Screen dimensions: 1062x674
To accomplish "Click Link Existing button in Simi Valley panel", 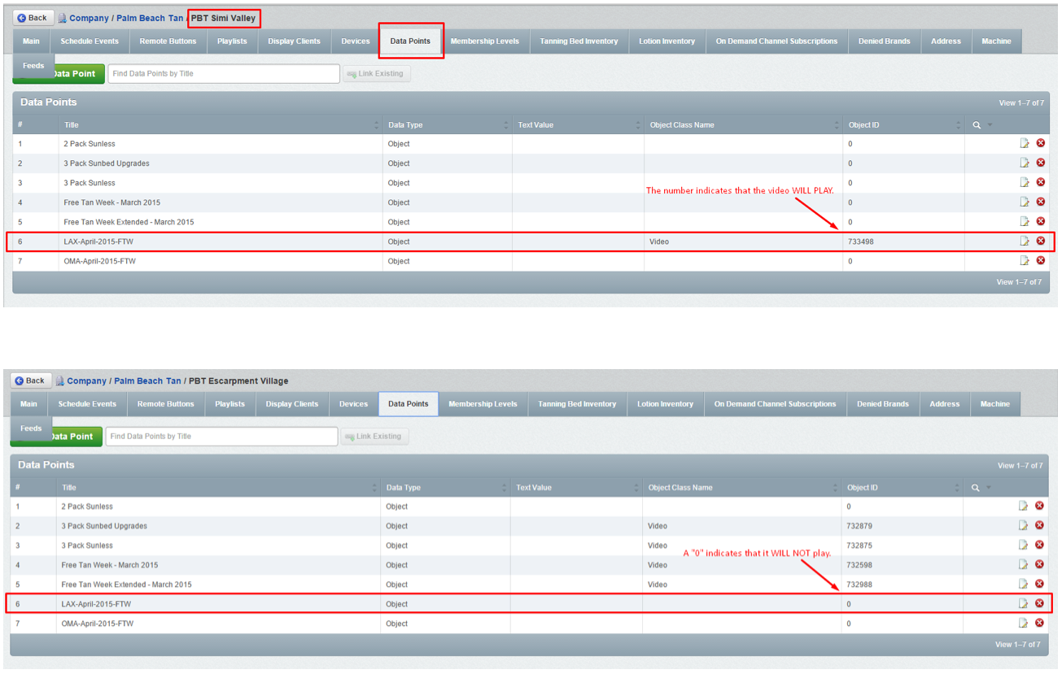I will (x=376, y=73).
